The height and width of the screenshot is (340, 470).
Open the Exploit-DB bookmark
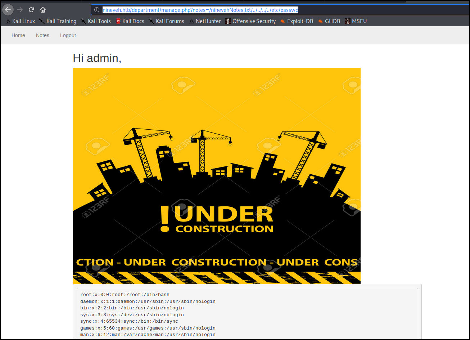point(297,21)
